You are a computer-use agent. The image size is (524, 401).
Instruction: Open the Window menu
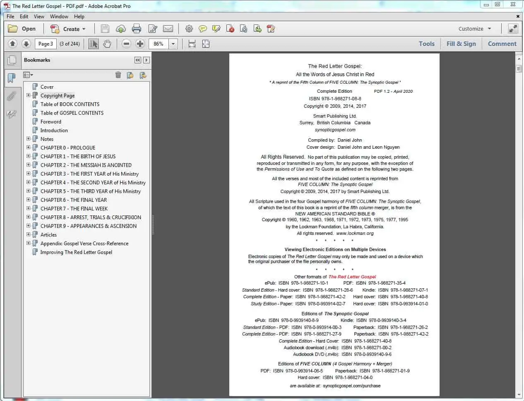(59, 17)
